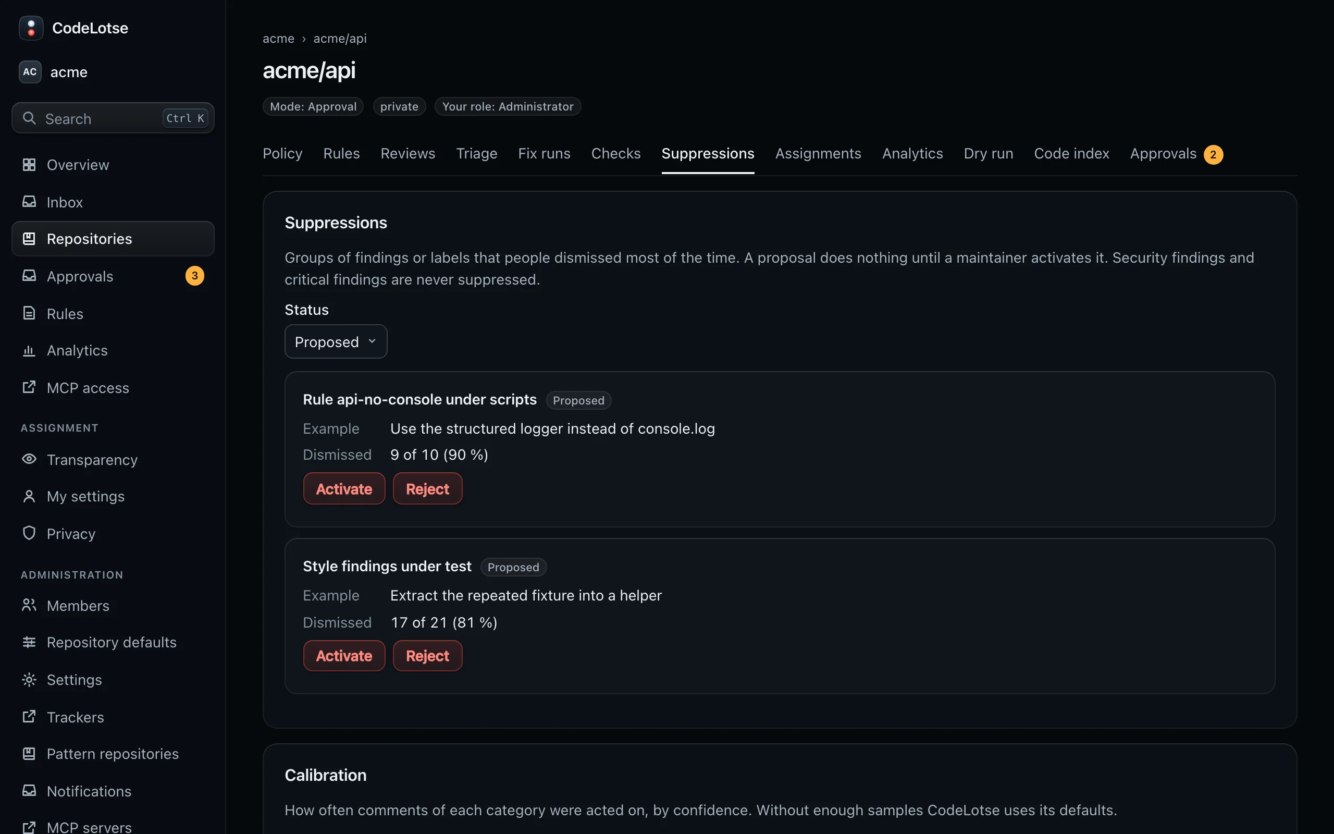Go to the Code index tab
Screen dimensions: 1334x834
[x=1071, y=153]
